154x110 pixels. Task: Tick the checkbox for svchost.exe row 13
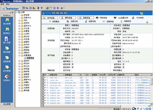coord(43,103)
